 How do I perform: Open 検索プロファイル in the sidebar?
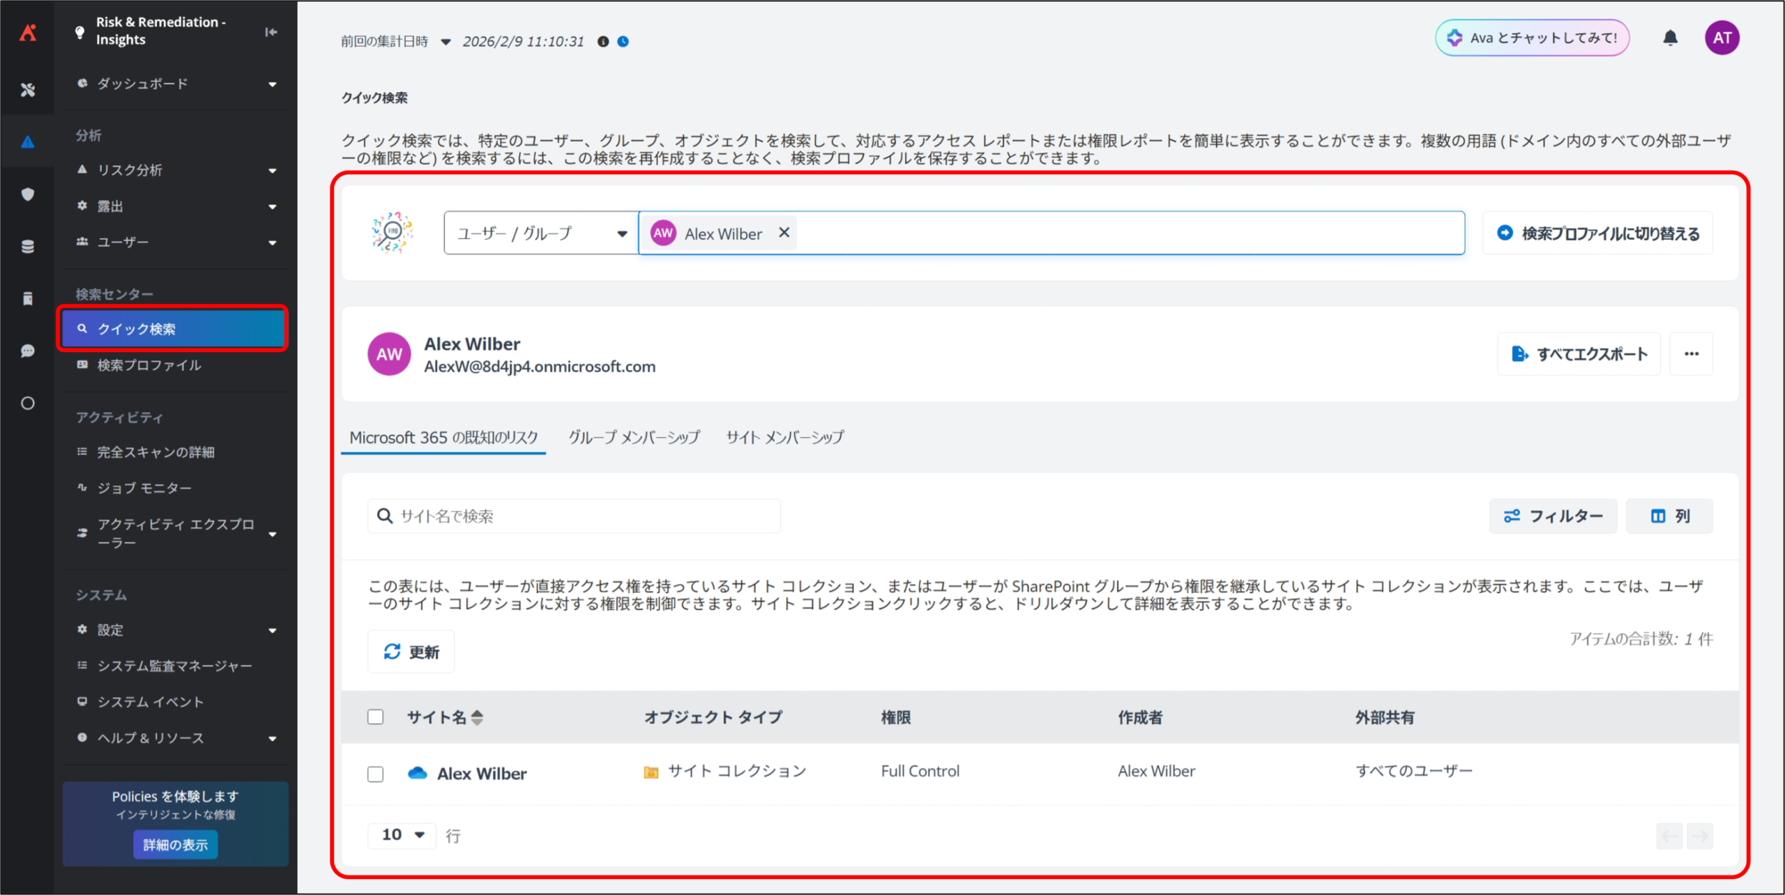pyautogui.click(x=149, y=365)
